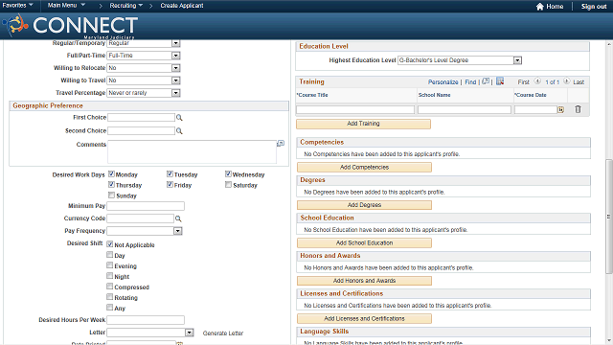Uncheck Monday work day

(111, 173)
